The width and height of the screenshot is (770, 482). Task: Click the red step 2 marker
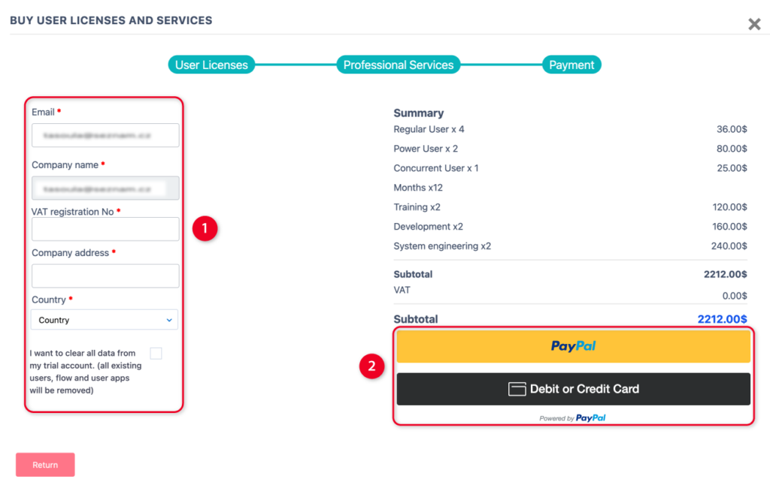(x=370, y=366)
